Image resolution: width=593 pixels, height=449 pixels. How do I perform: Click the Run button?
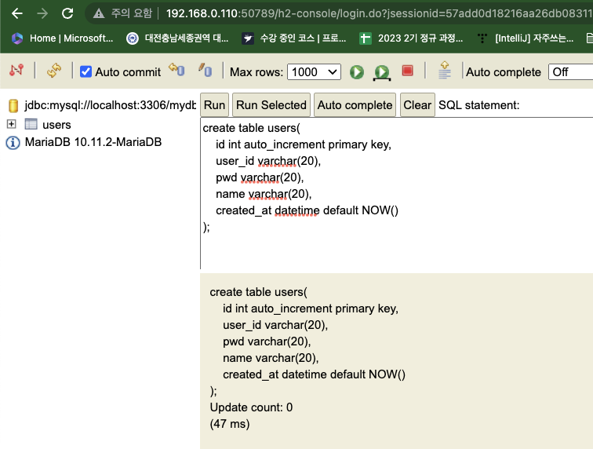pyautogui.click(x=214, y=105)
